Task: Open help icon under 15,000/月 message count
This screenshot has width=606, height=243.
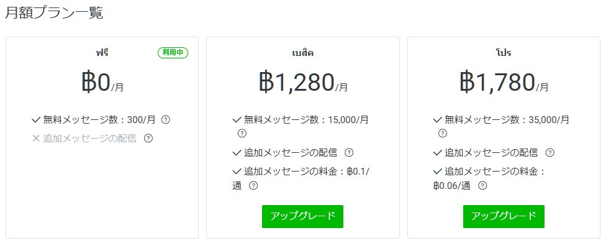Action: (242, 134)
